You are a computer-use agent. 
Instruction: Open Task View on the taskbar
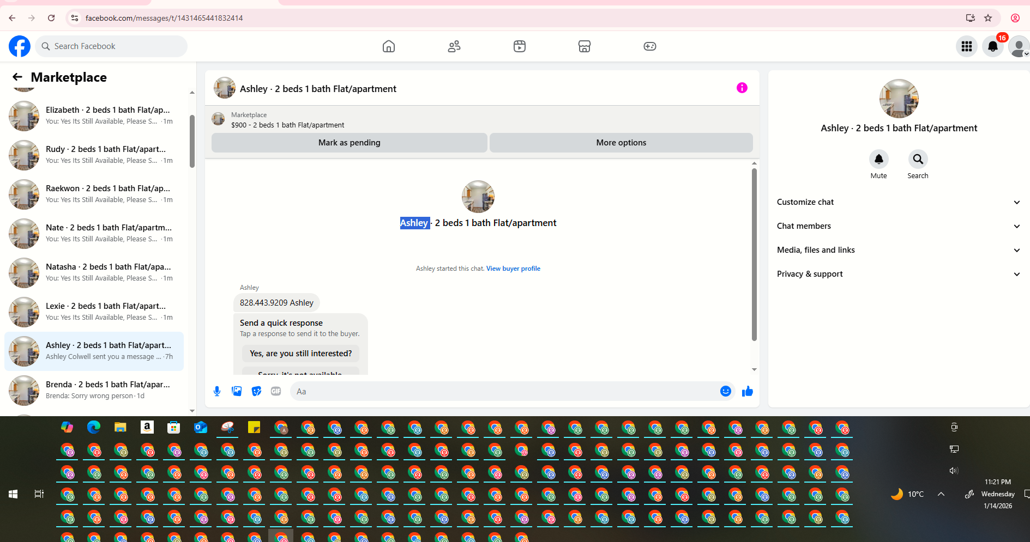coord(39,494)
